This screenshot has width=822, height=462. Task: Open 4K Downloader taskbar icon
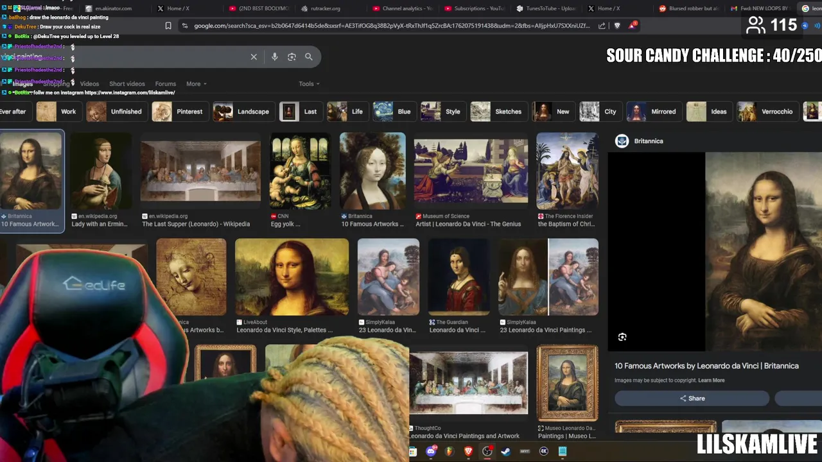click(544, 451)
